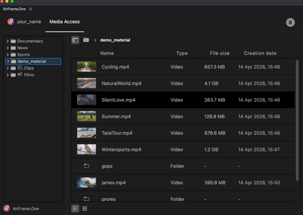Screen dimensions: 303x215
Task: Select the Cycling.mp4 file name
Action: coord(115,67)
